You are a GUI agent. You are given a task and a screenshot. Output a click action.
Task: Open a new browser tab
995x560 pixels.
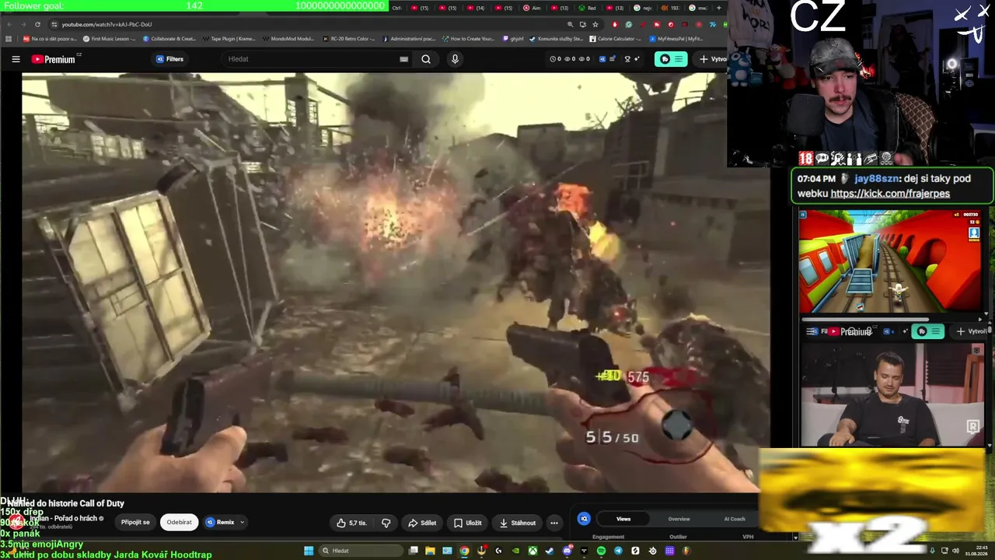coord(718,8)
